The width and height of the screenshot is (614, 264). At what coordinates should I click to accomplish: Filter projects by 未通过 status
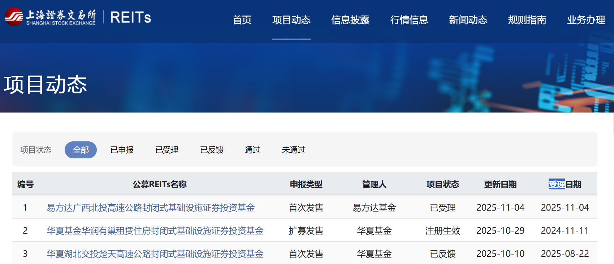point(294,150)
